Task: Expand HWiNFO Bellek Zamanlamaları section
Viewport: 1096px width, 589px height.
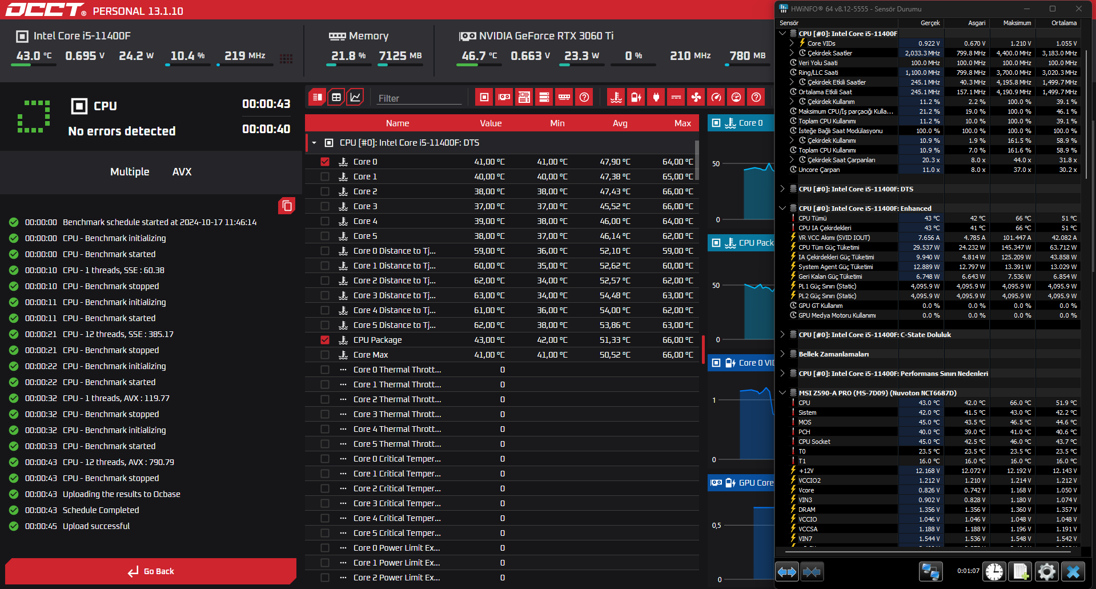Action: 782,354
